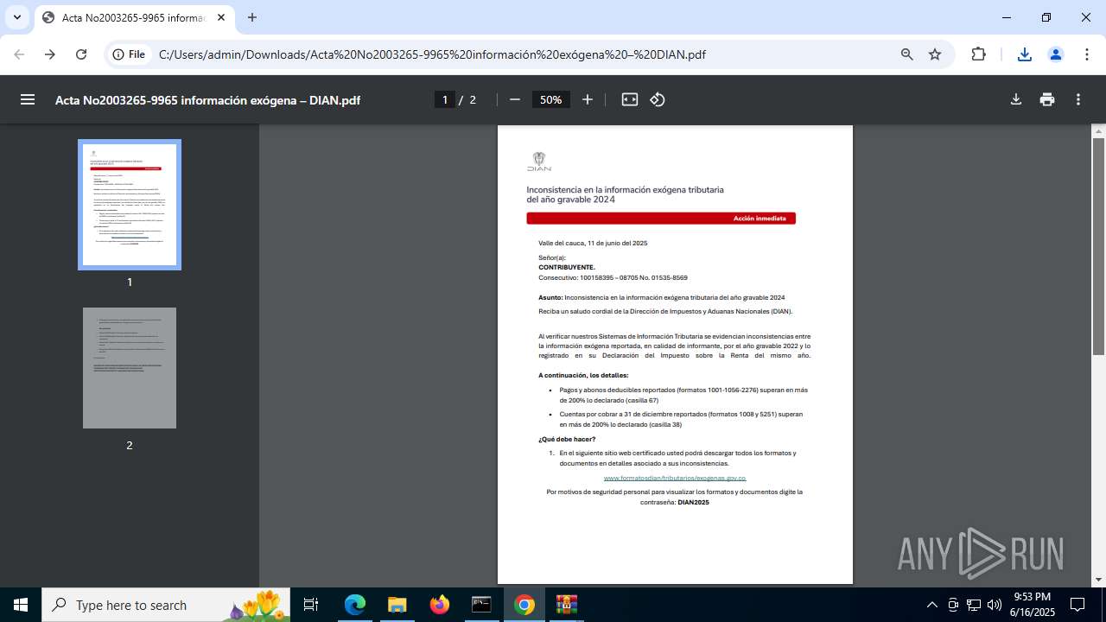Click the 50% zoom level field
This screenshot has height=622, width=1106.
(550, 99)
